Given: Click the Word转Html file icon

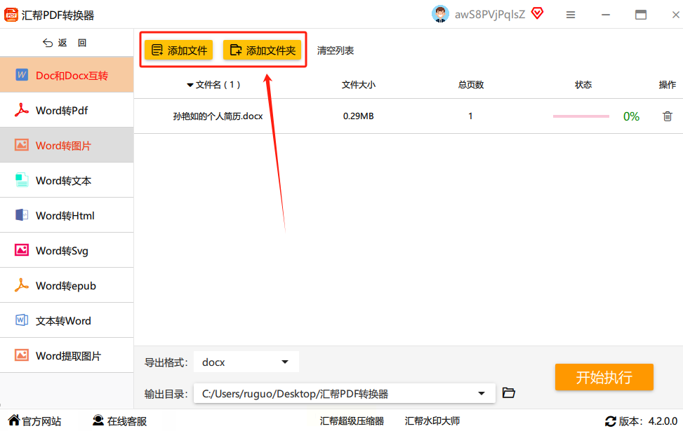Looking at the screenshot, I should coord(21,215).
